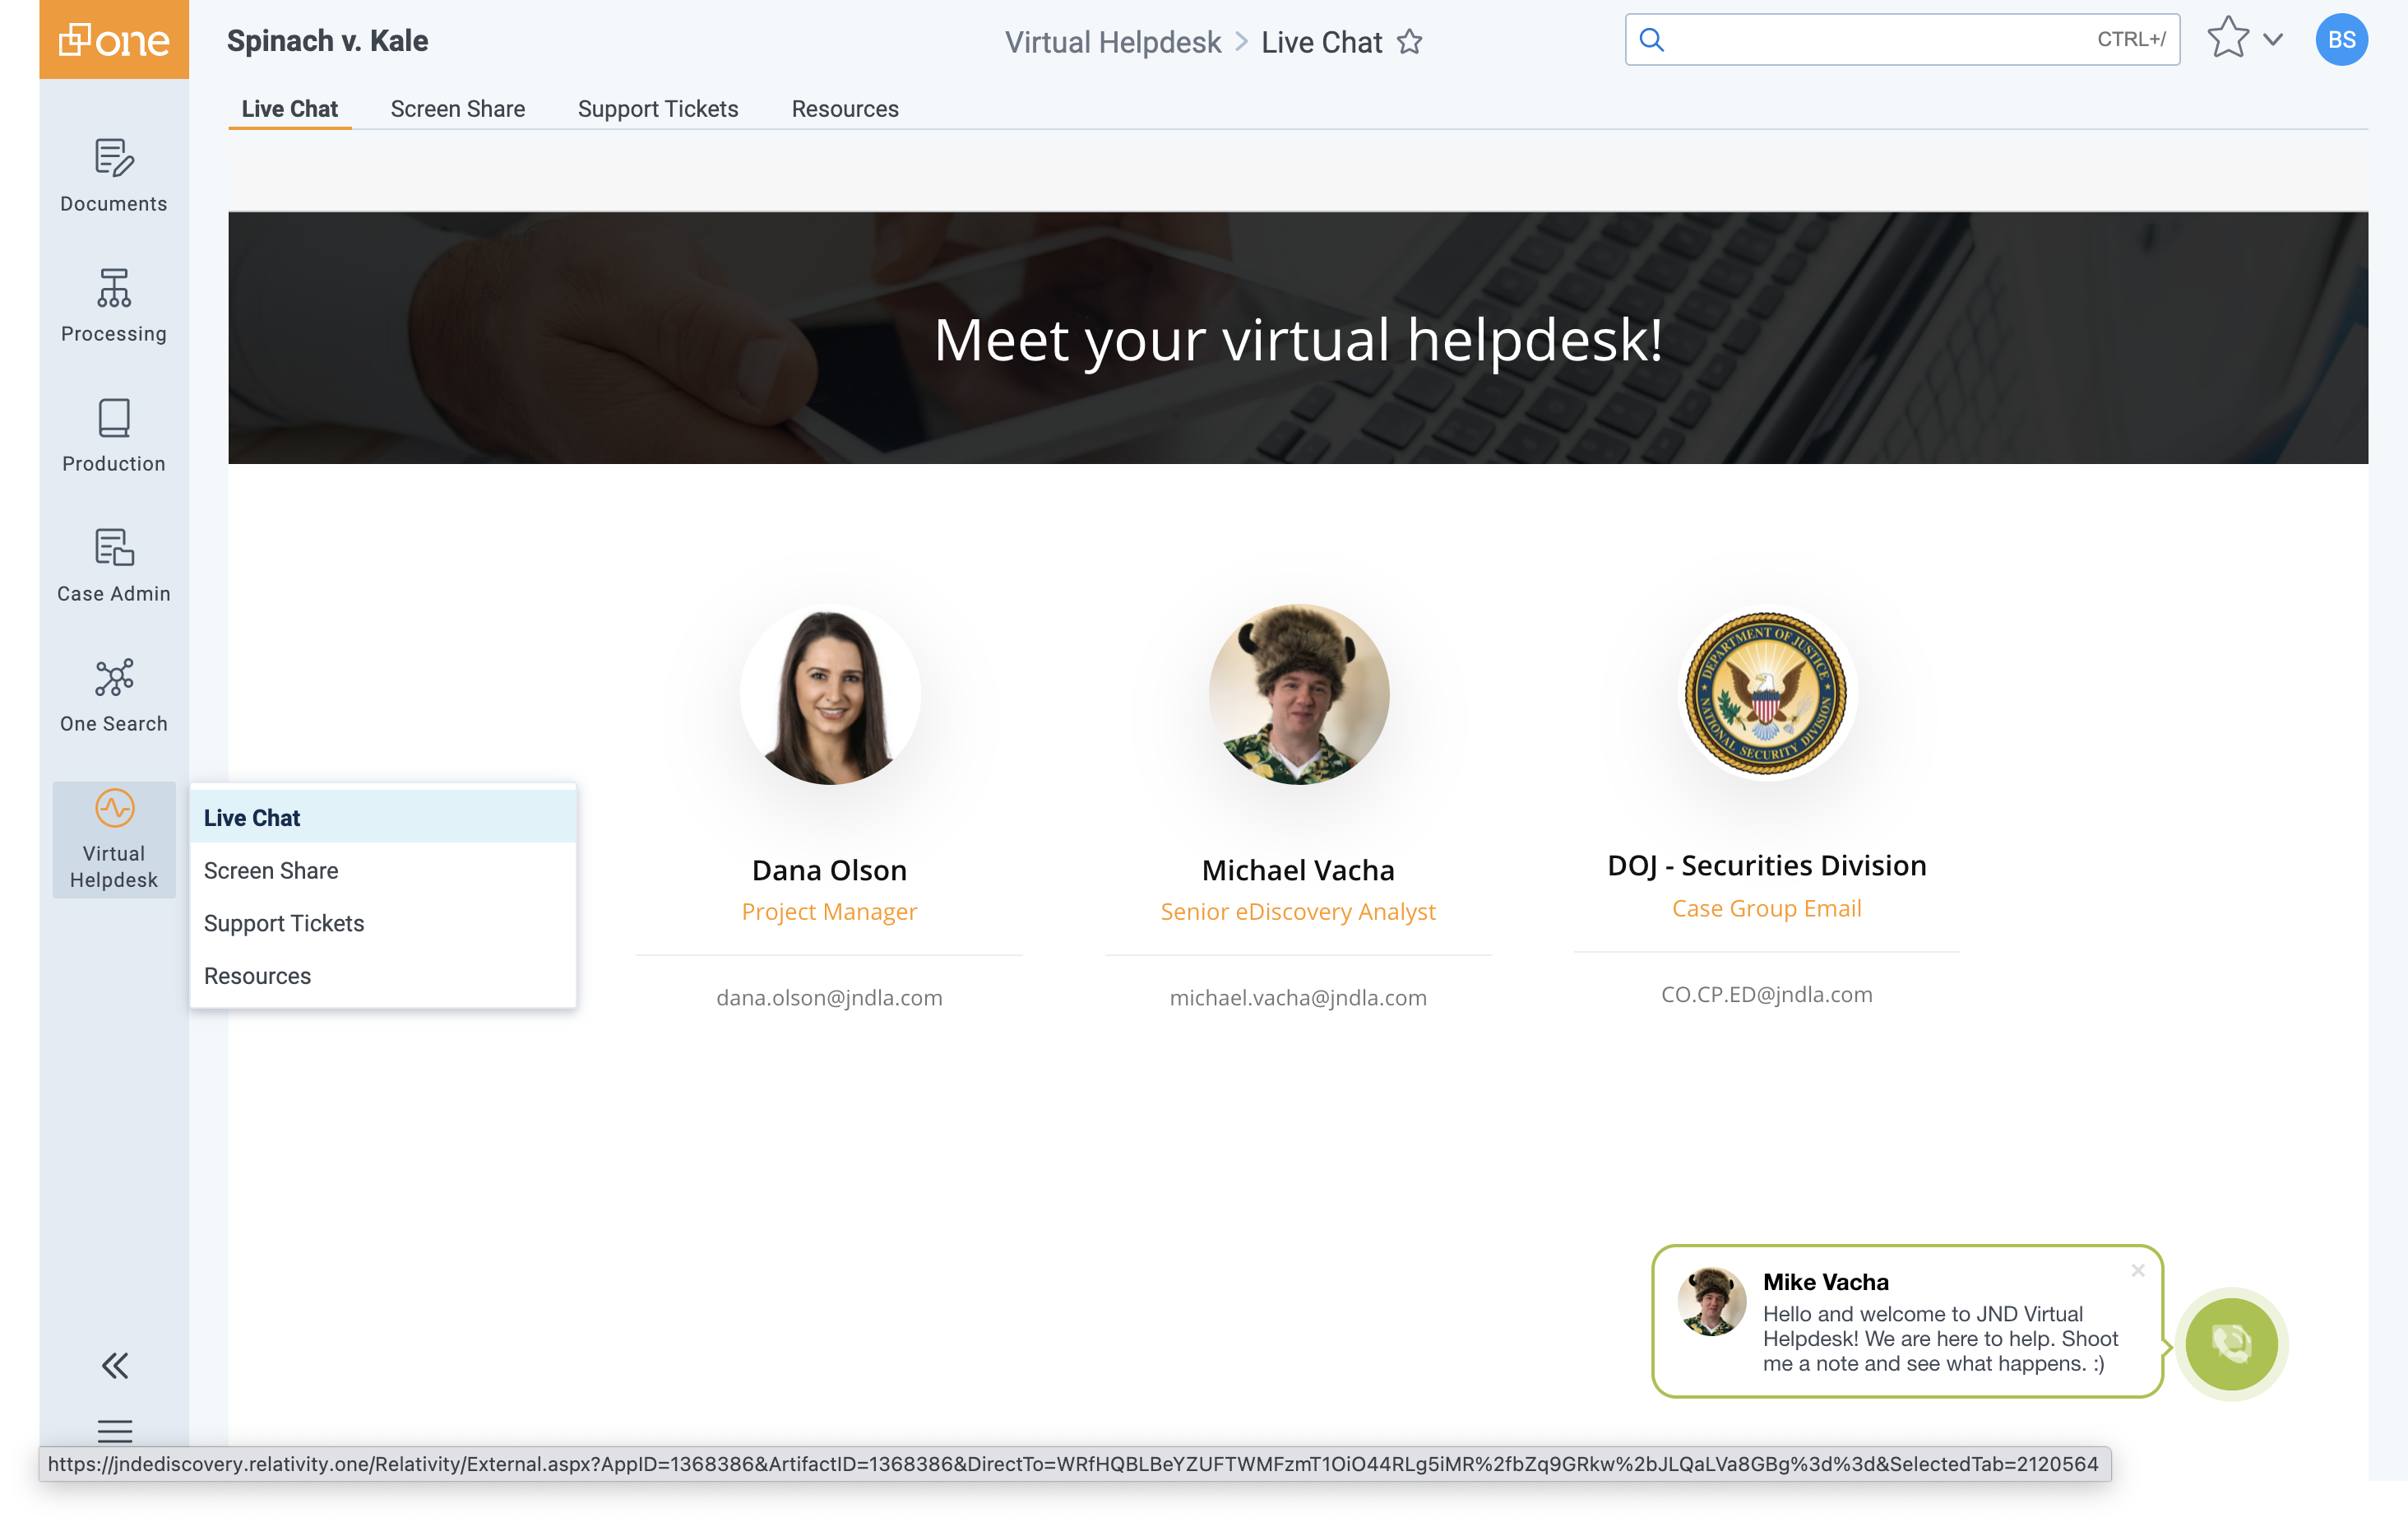Select Support Tickets in the flyout menu
The height and width of the screenshot is (1527, 2408).
(284, 922)
